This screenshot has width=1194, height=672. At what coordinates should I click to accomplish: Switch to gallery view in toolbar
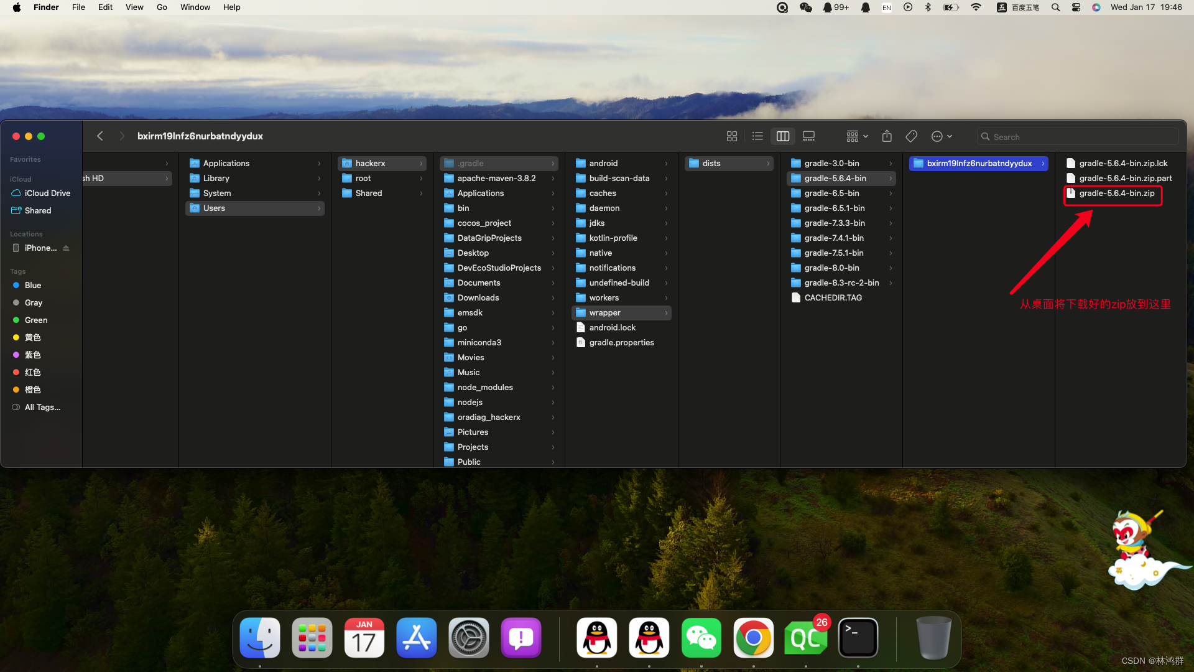click(808, 136)
